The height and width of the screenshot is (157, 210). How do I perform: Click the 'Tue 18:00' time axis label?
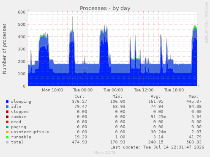click(x=174, y=90)
